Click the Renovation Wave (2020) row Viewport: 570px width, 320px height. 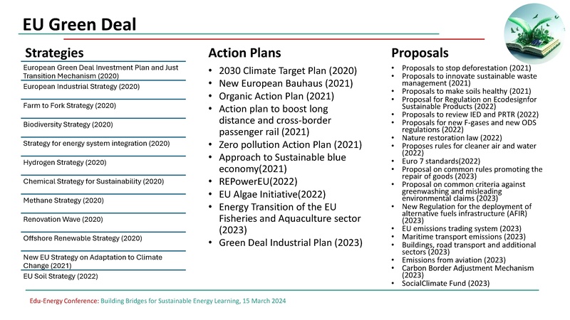click(x=64, y=219)
